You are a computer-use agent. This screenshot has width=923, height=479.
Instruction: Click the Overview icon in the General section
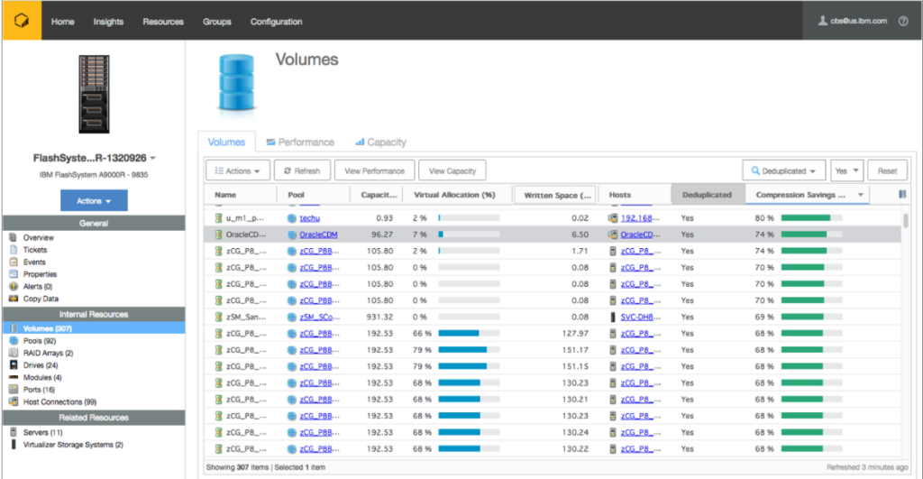point(13,237)
